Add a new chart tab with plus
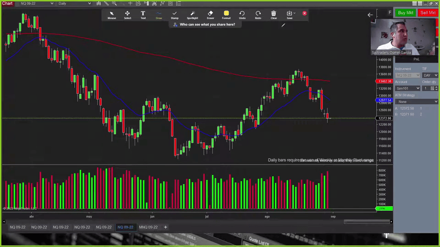Screen dimensions: 440x247 (165, 227)
